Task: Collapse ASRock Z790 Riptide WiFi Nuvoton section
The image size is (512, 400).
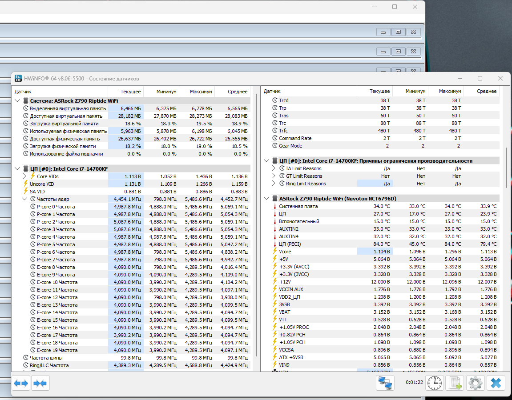Action: pos(267,199)
